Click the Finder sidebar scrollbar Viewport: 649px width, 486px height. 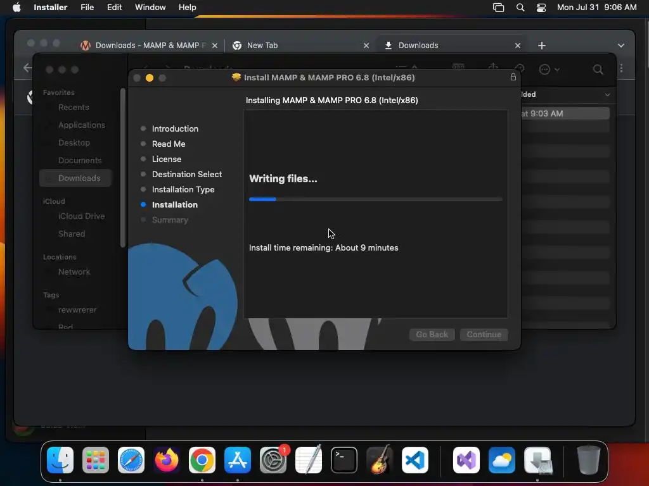(x=123, y=167)
